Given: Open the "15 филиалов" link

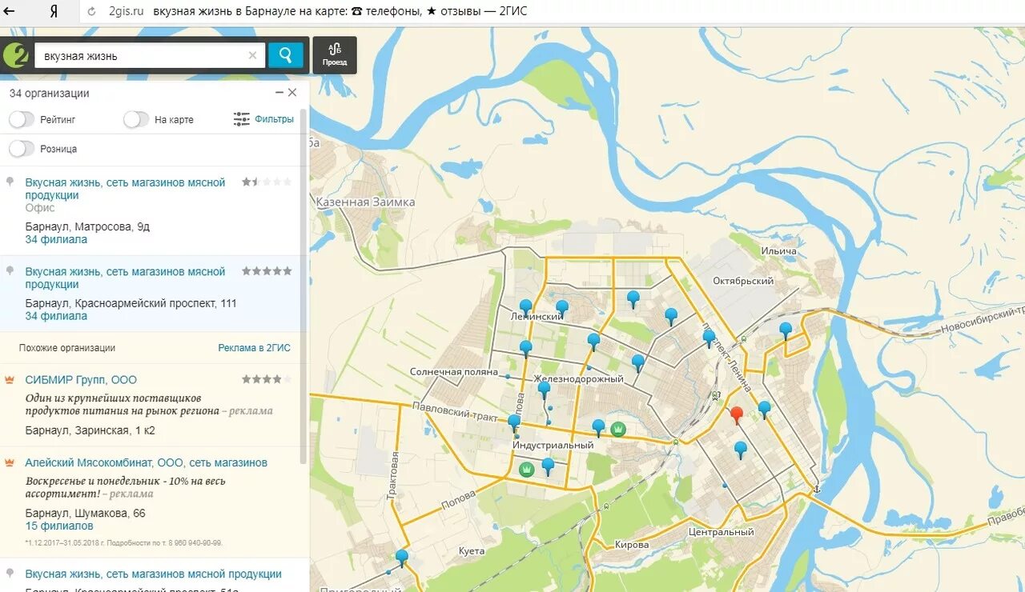Looking at the screenshot, I should (59, 526).
